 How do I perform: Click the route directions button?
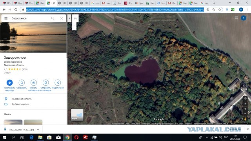point(9,83)
